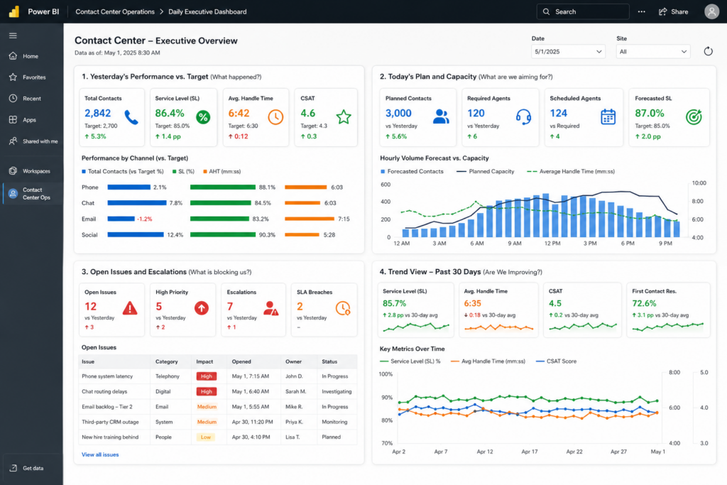Click the target icon on Forecasted SL card
Viewport: 727px width, 485px height.
coord(694,117)
